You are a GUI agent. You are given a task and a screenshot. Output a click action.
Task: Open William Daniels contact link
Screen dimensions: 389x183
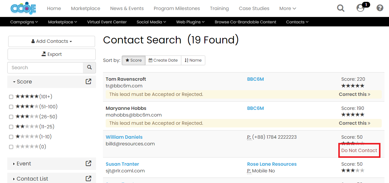point(124,137)
